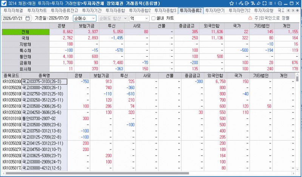The image size is (302, 177).
Task: Open the 순매도 합산 dropdown
Action: click(x=113, y=18)
